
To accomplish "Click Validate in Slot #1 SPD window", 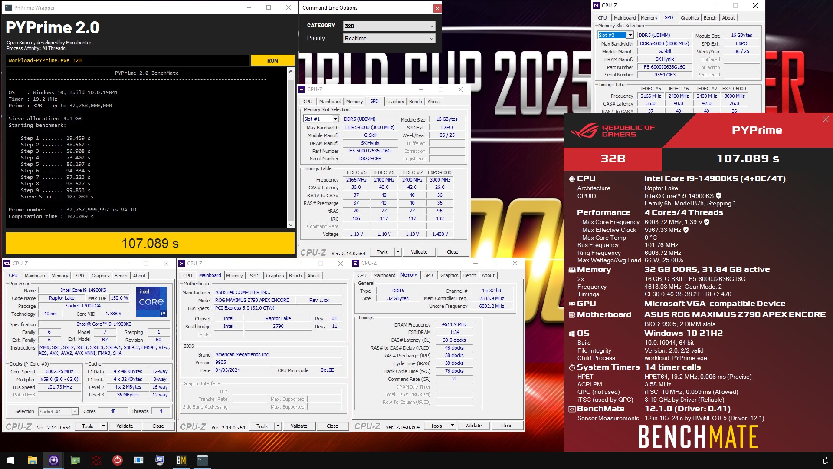I will point(419,252).
